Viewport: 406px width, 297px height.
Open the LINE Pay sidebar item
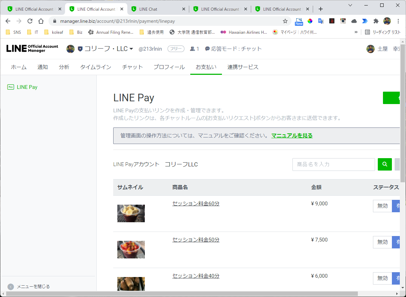point(22,87)
